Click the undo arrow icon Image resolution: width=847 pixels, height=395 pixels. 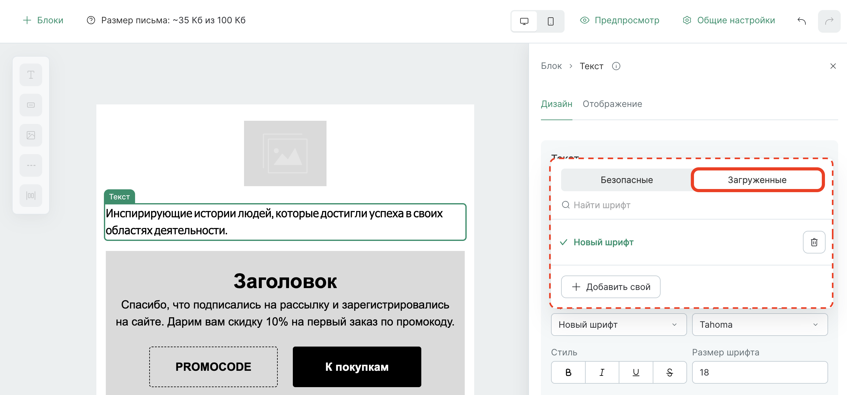[802, 20]
